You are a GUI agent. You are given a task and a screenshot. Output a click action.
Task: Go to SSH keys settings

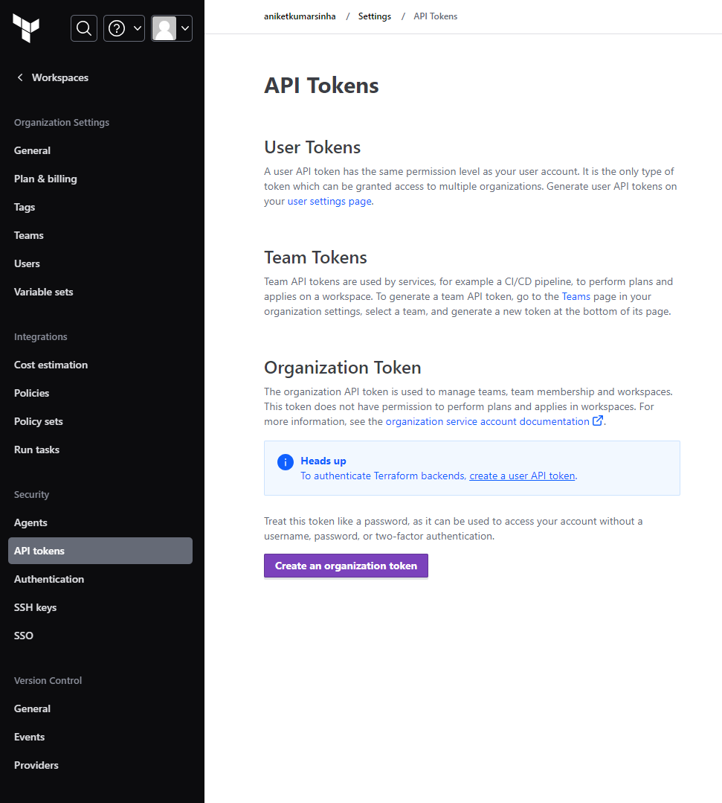(x=35, y=607)
